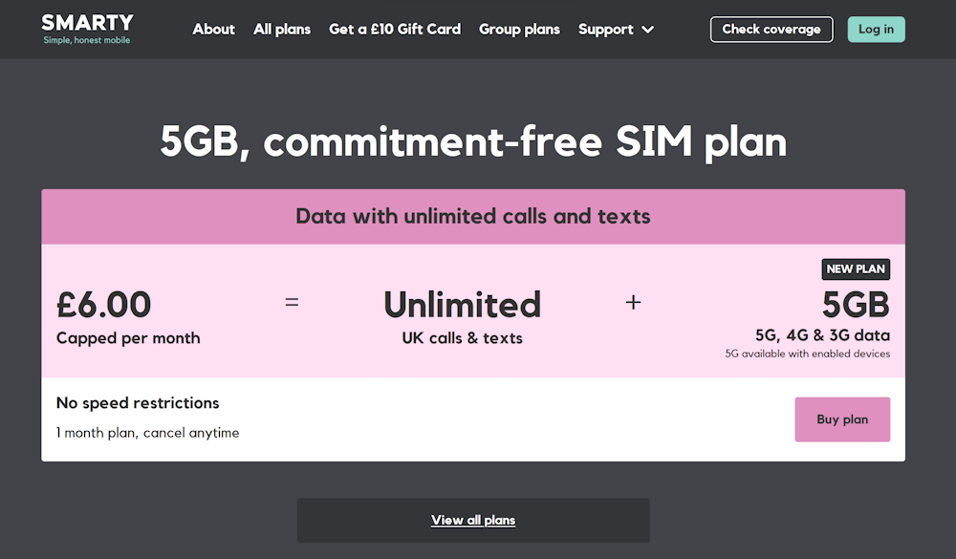The width and height of the screenshot is (956, 559).
Task: Navigate to All plans
Action: (282, 29)
